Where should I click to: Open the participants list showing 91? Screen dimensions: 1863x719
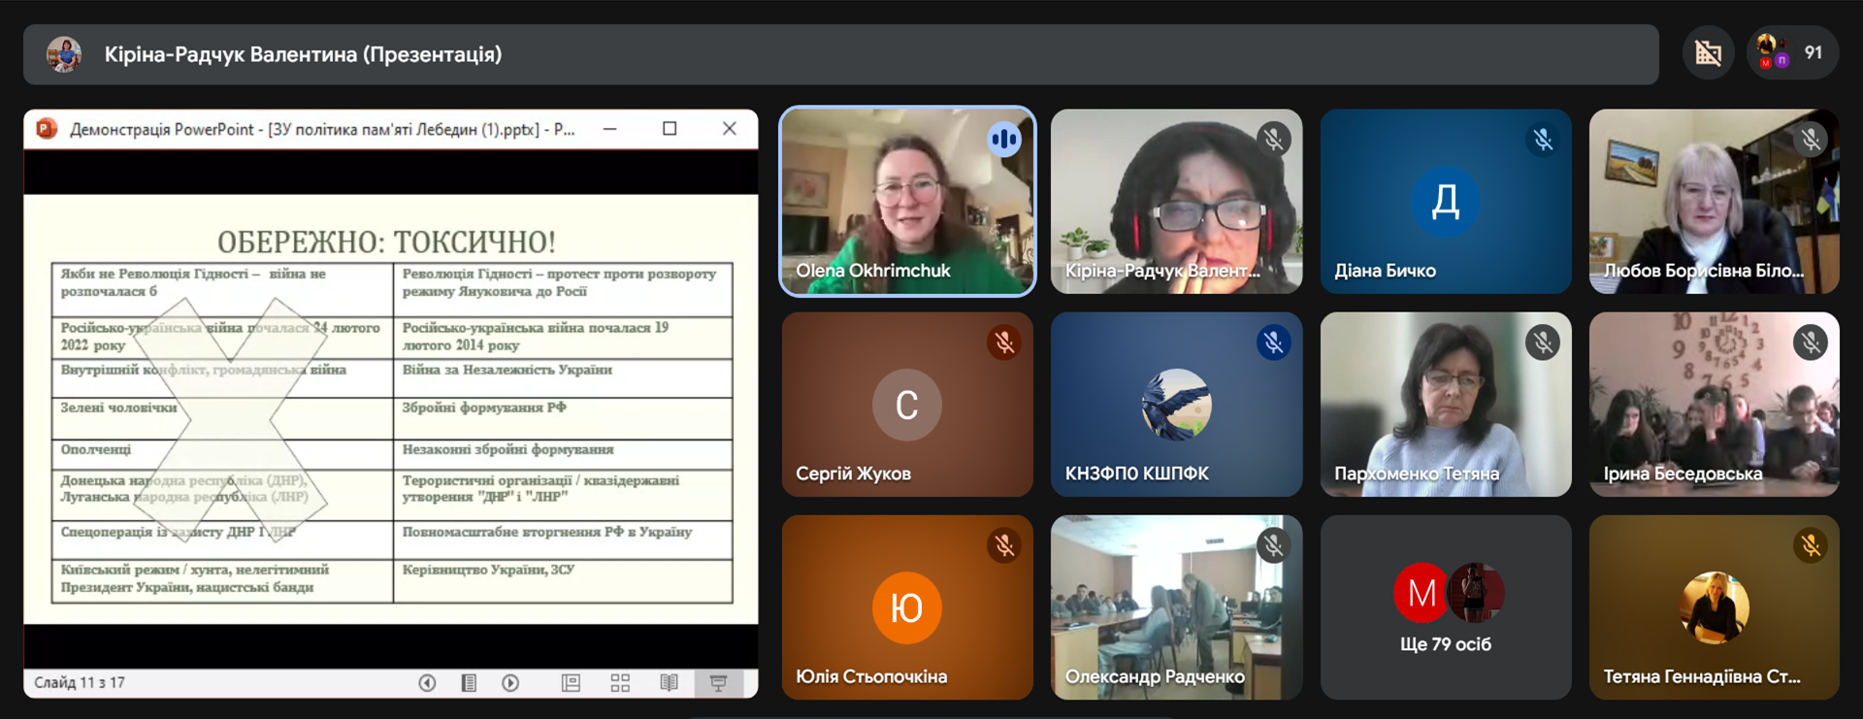(1792, 53)
